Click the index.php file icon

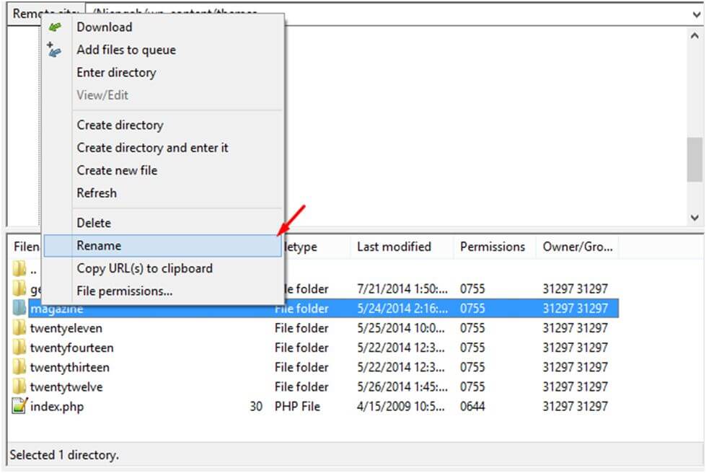coord(19,406)
